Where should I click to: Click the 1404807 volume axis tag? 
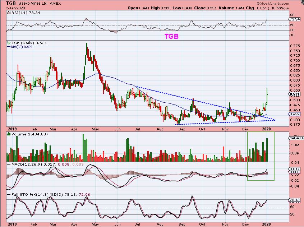pos(296,138)
